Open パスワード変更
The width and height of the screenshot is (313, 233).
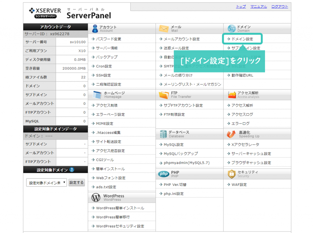[109, 39]
